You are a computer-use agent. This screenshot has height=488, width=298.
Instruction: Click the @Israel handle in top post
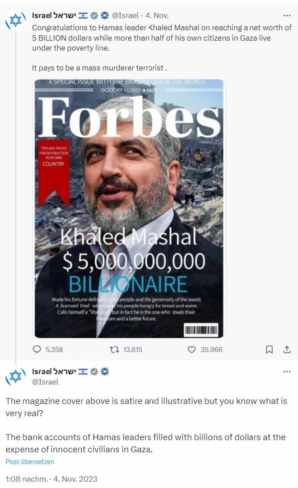(125, 15)
